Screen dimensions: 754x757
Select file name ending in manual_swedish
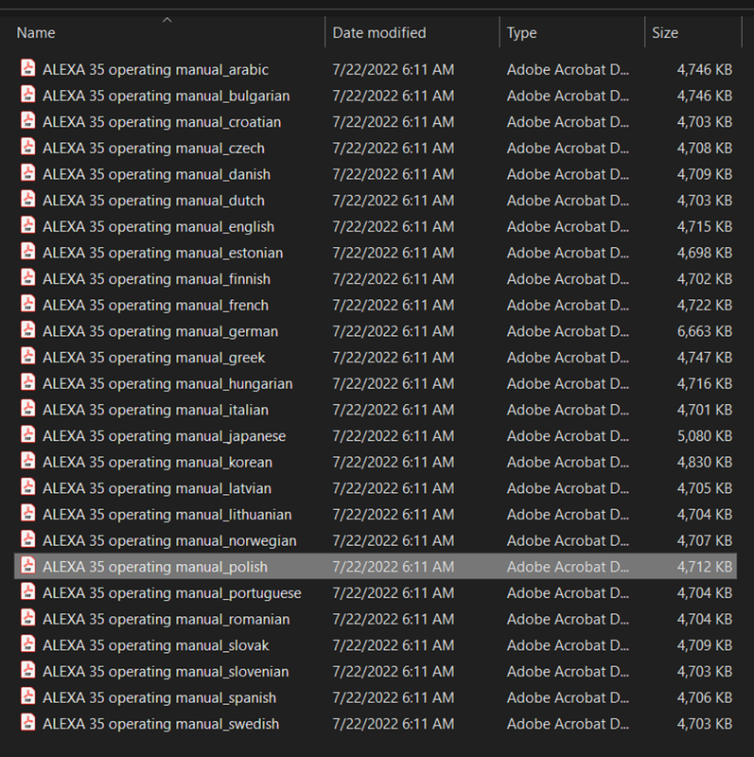(x=161, y=724)
